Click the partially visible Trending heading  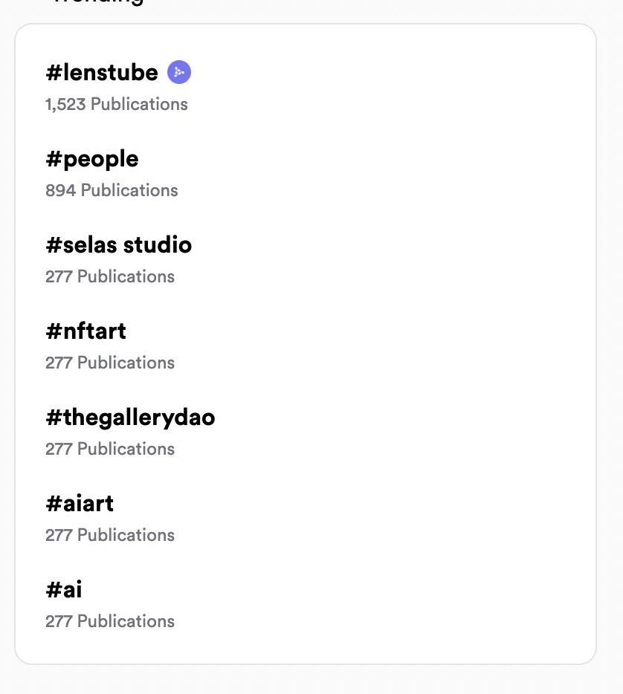[x=97, y=2]
